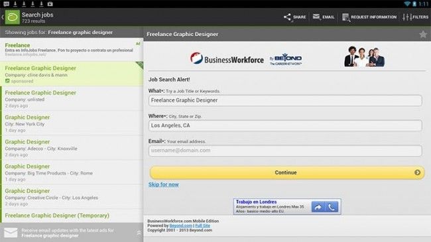This screenshot has width=431, height=242.
Task: Click the Skip for now link
Action: tap(164, 184)
